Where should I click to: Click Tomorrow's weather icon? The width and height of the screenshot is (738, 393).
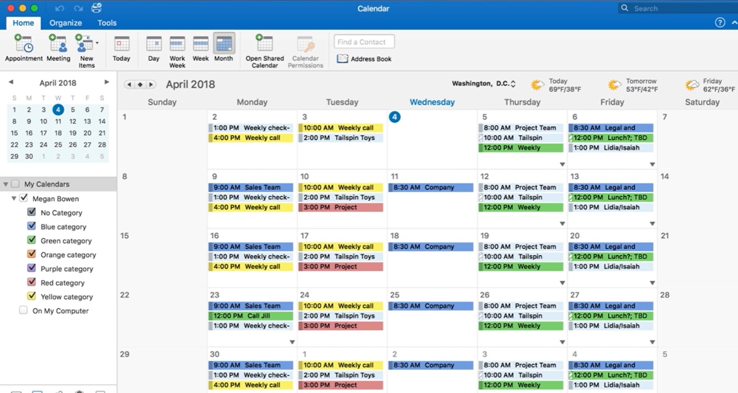point(615,85)
